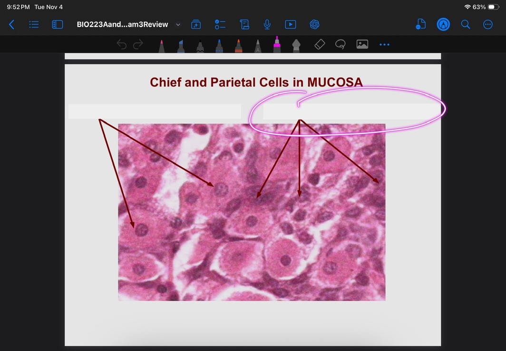Tap the right blank label box
The width and height of the screenshot is (506, 351).
pos(352,111)
